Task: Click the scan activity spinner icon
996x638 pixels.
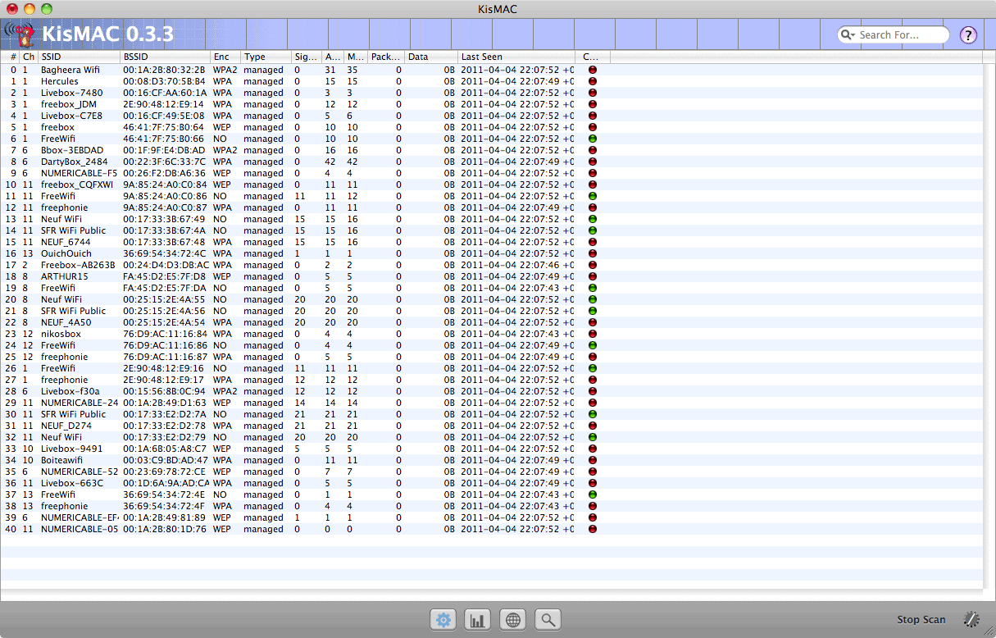Action: [971, 620]
